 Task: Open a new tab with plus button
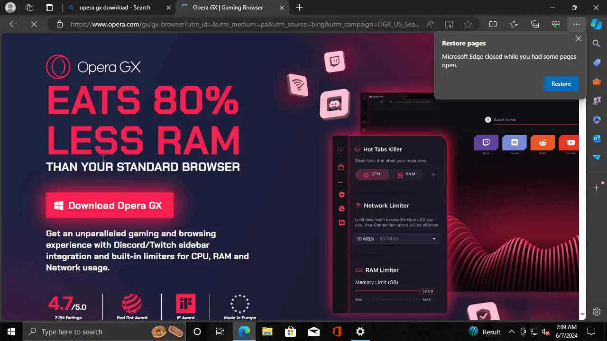(x=299, y=8)
